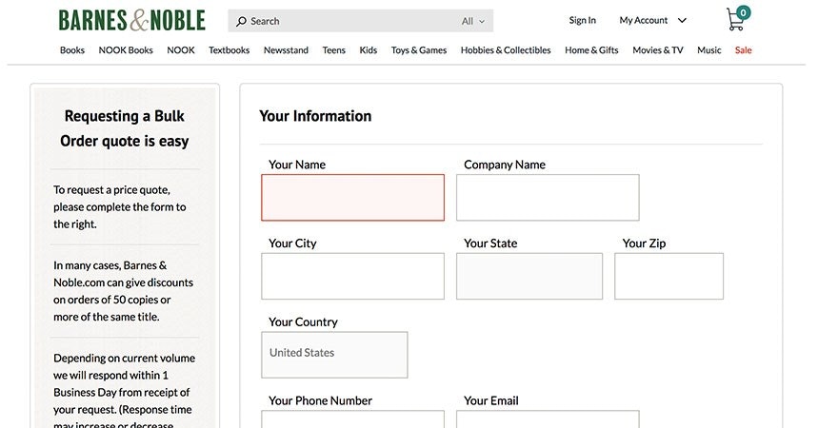
Task: Click the Sign In link
Action: (x=582, y=20)
